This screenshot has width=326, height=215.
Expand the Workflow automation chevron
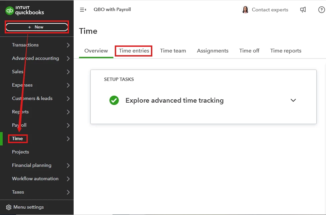pos(68,179)
